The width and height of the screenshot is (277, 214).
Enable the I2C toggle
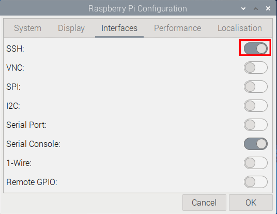point(256,106)
